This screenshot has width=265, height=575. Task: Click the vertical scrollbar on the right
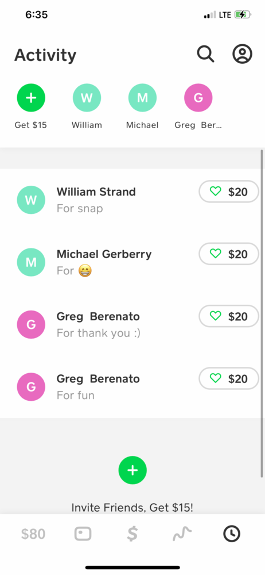(262, 313)
